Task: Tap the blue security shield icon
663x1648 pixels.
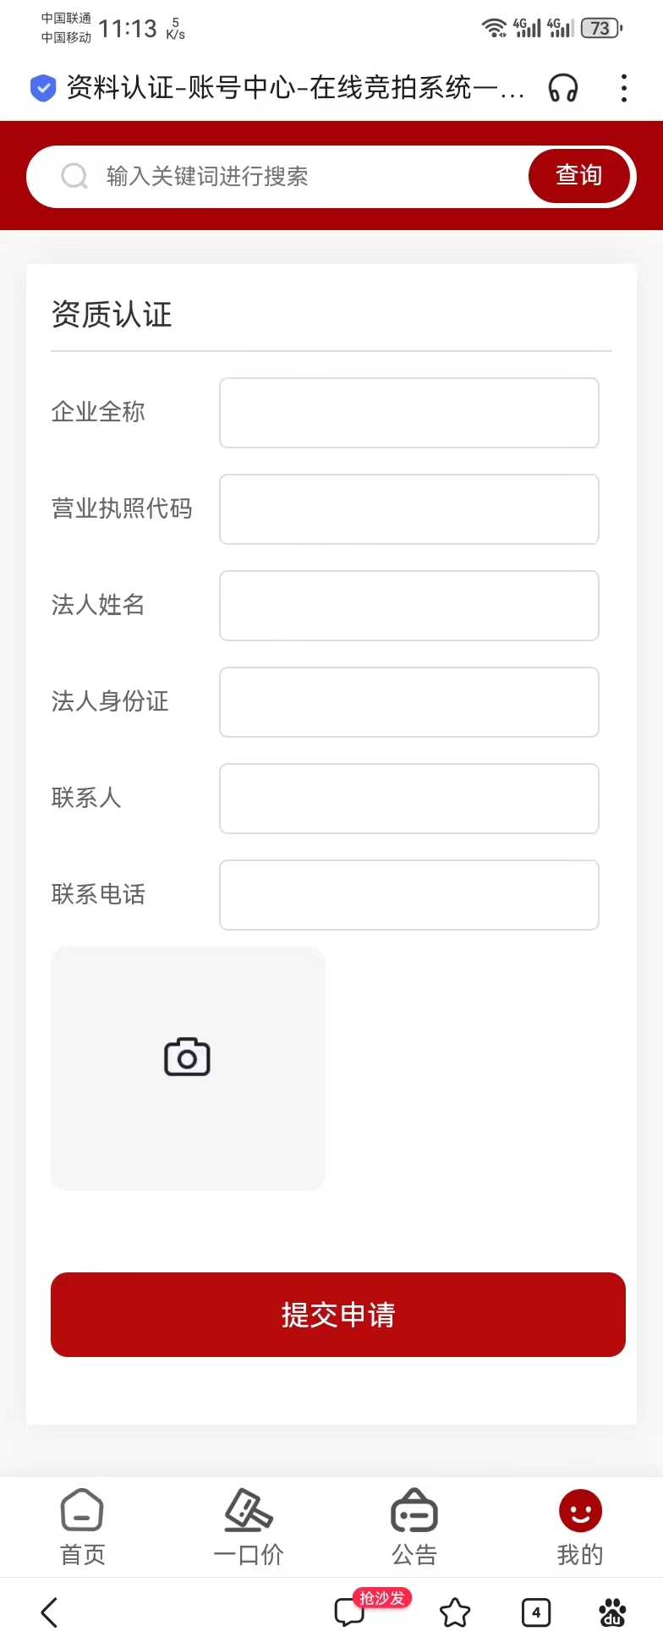Action: (x=43, y=88)
